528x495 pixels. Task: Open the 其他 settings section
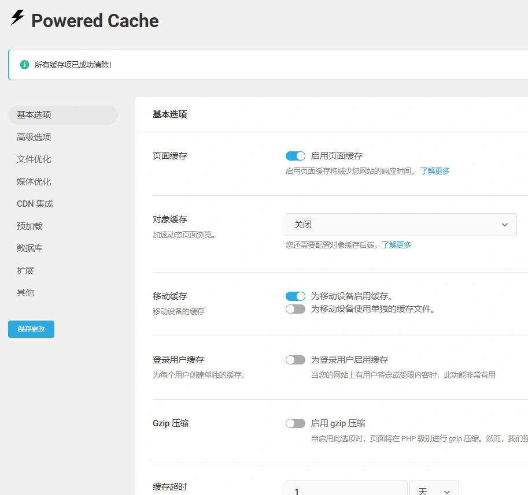(x=25, y=292)
